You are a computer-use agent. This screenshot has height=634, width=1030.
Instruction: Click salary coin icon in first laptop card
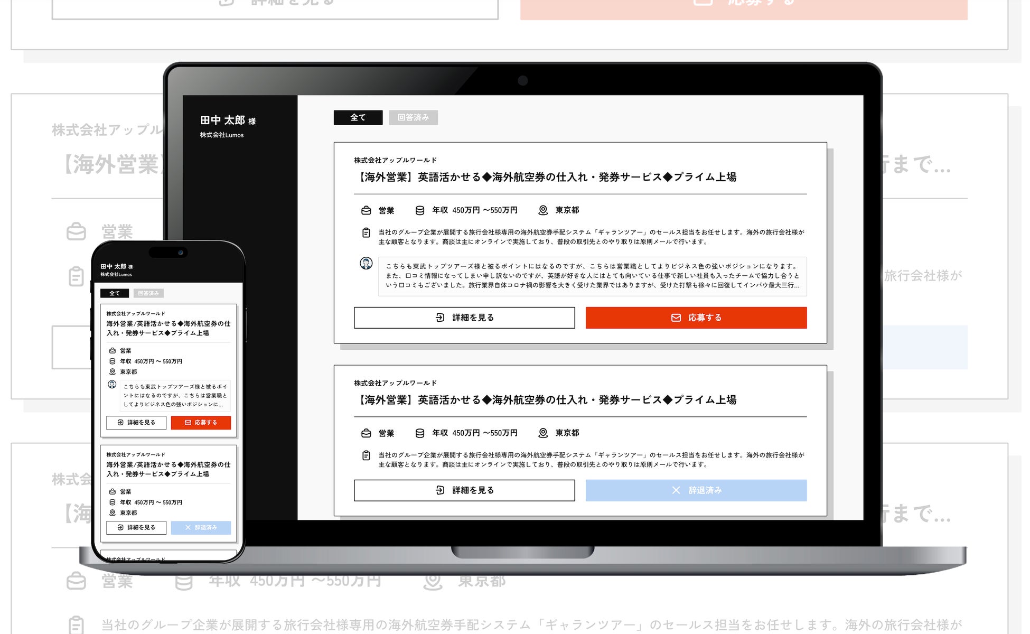420,210
